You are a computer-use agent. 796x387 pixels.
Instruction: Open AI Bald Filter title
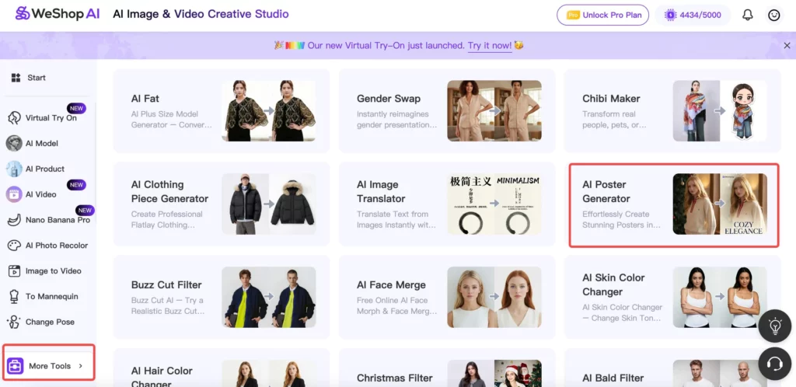click(x=613, y=378)
